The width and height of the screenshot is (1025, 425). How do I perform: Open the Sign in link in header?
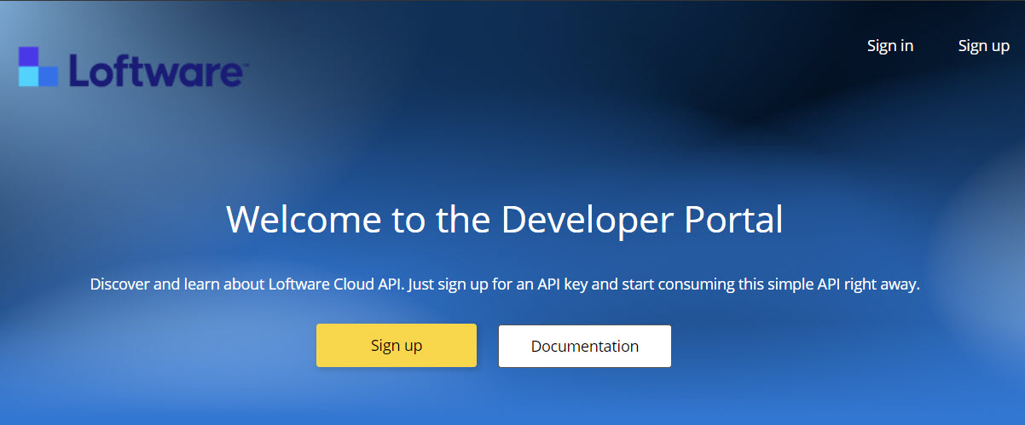pos(890,46)
